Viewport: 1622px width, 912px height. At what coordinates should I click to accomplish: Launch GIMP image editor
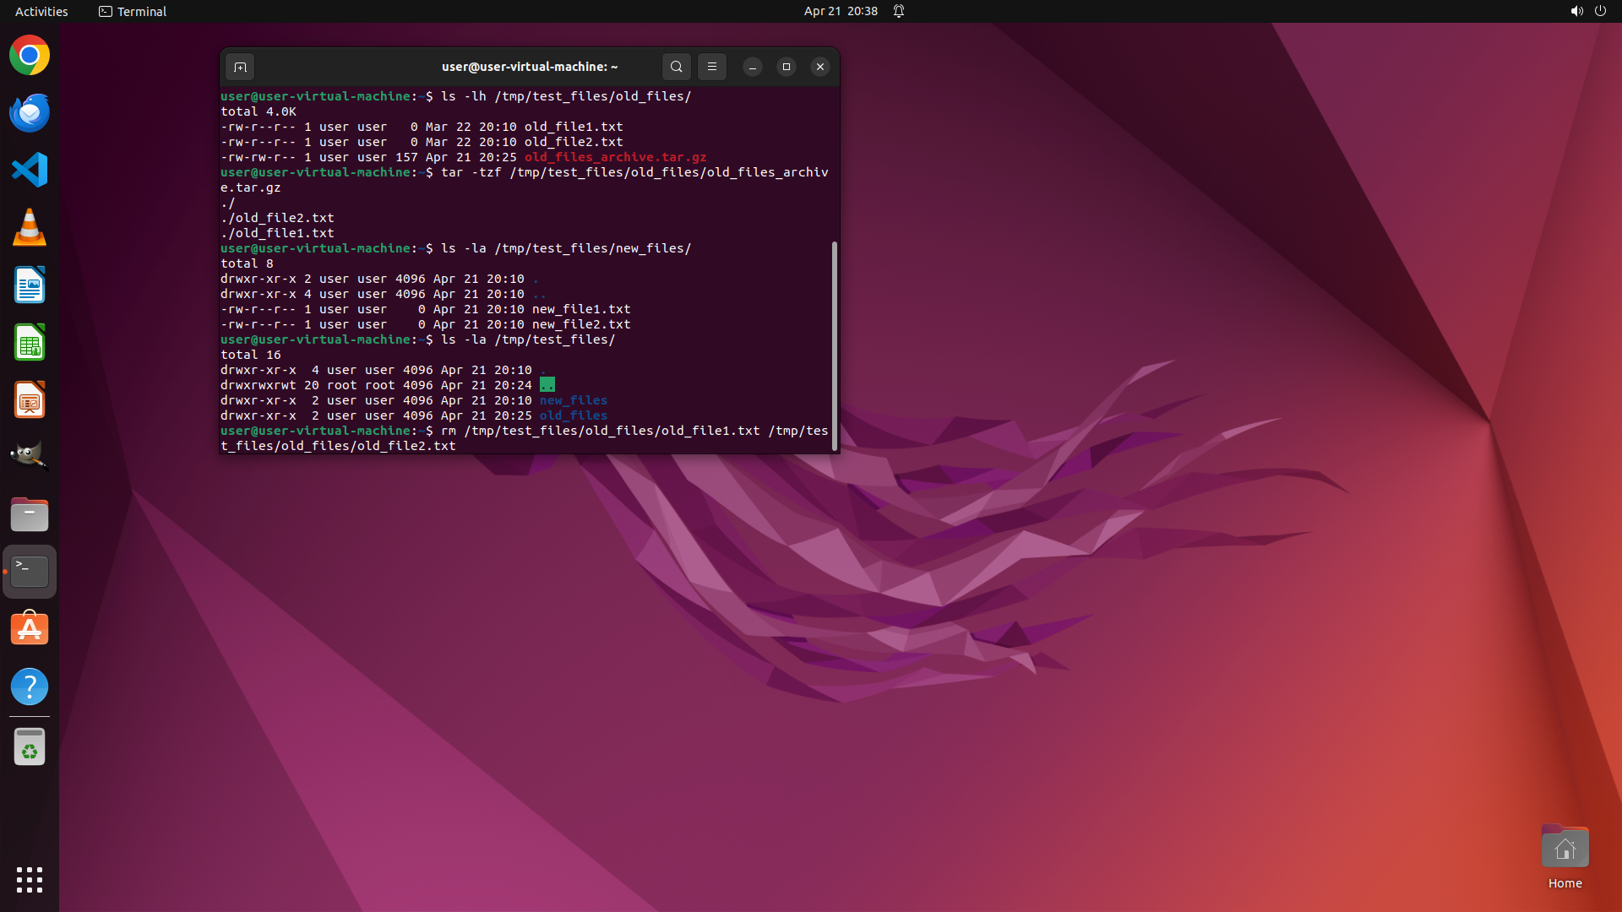tap(30, 457)
